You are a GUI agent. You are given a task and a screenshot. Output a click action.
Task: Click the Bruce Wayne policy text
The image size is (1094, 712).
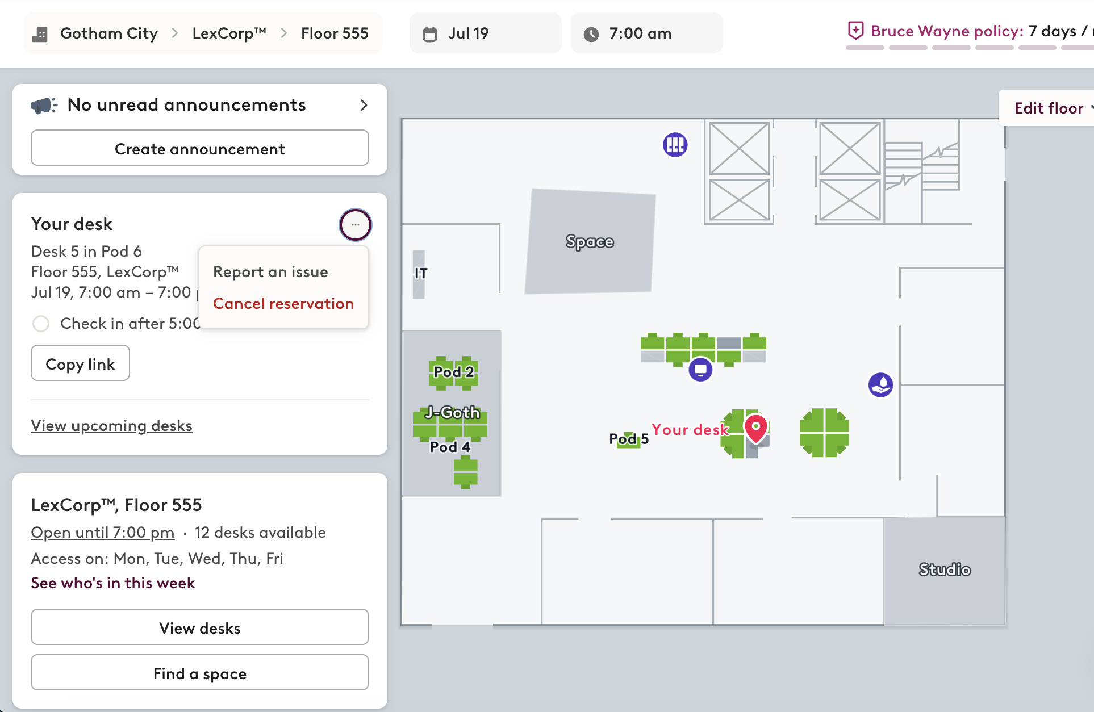coord(947,31)
